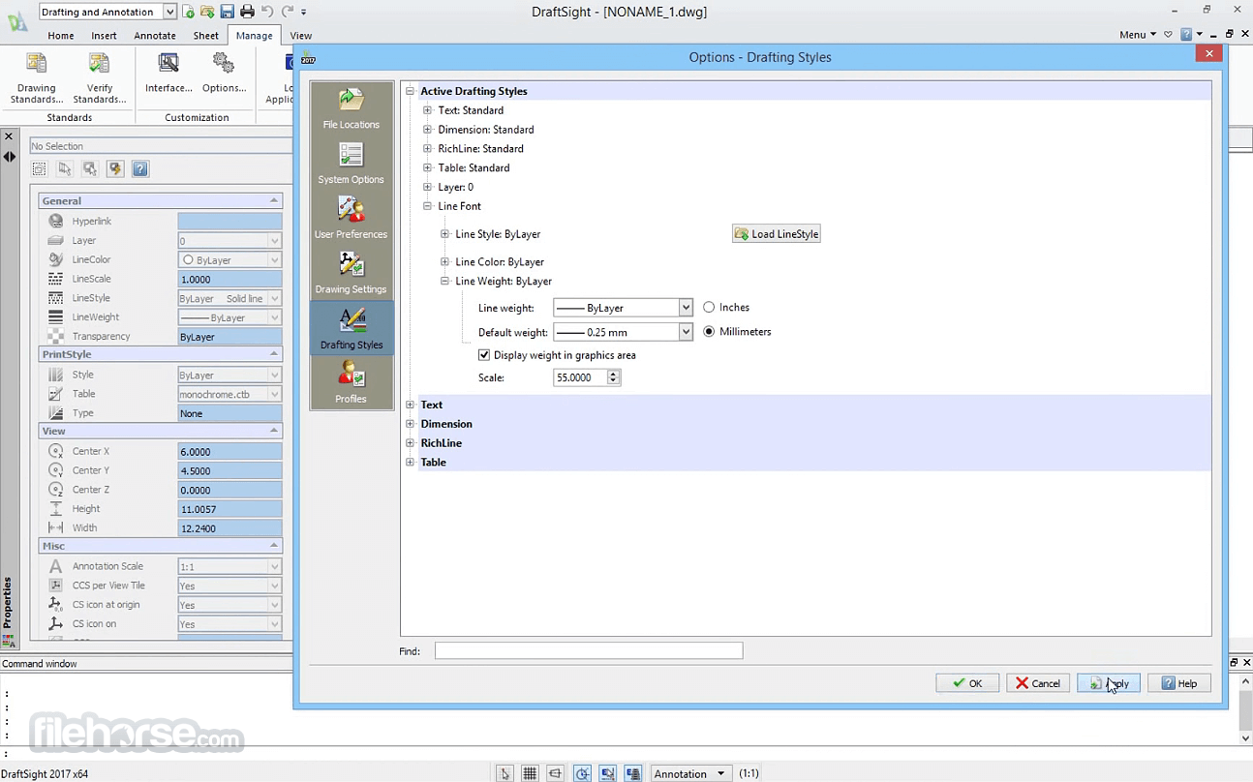Switch to the Insert ribbon tab
This screenshot has width=1253, height=782.
point(104,36)
